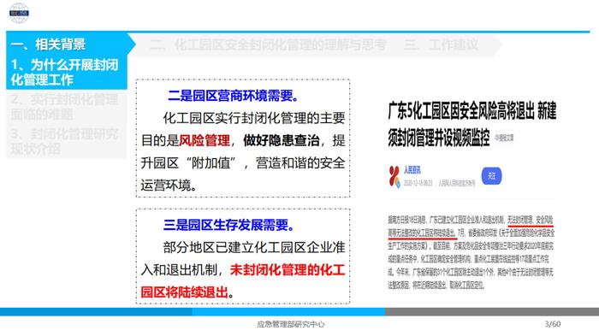
Task: Click the red-underlined sentence in news article
Action: 471,227
